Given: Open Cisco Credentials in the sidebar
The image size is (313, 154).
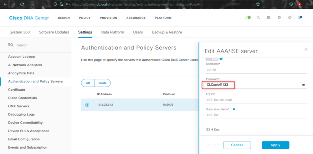Looking at the screenshot, I should click(x=23, y=98).
